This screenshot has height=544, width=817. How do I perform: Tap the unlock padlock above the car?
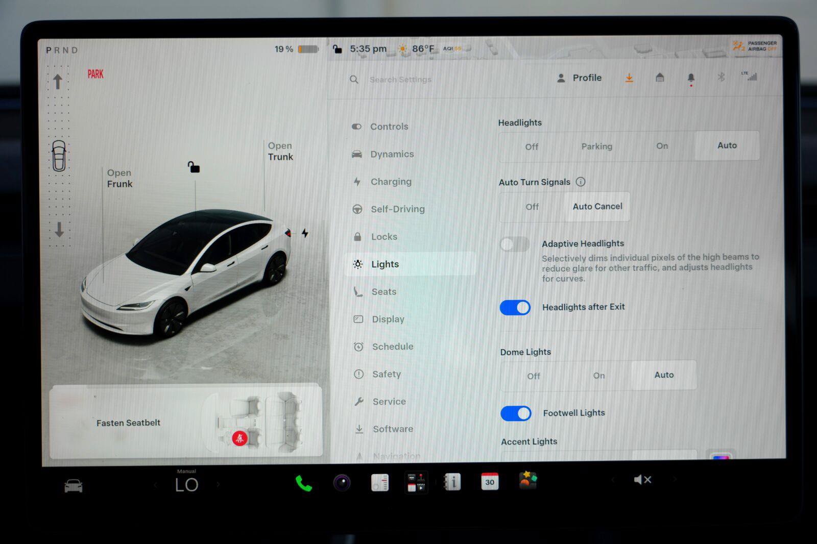[x=194, y=167]
